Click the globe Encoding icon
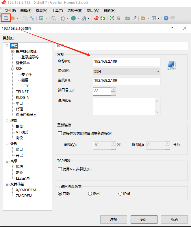 coord(73,18)
